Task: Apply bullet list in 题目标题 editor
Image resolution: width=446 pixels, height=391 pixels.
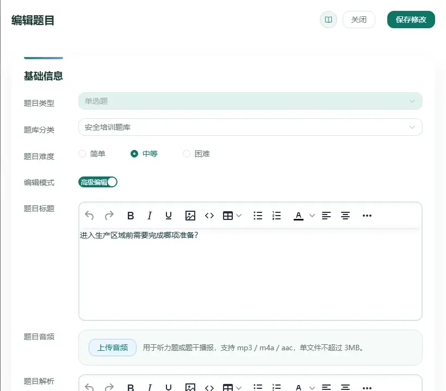Action: click(x=258, y=216)
